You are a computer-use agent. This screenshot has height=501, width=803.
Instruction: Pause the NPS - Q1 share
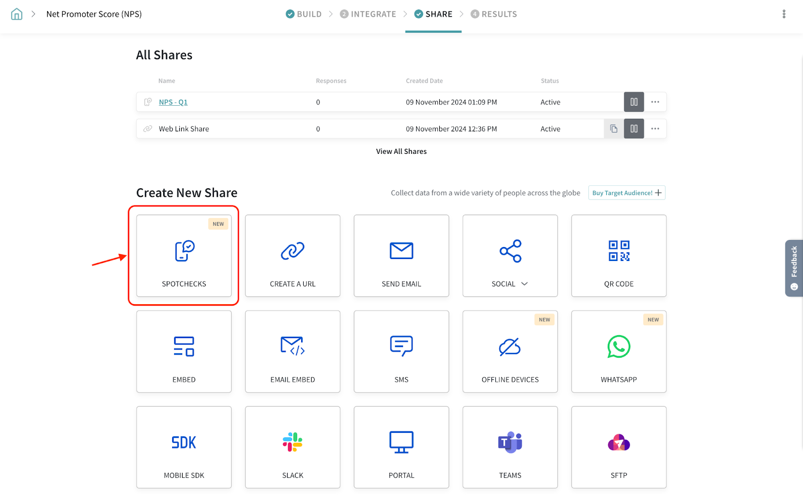tap(634, 102)
